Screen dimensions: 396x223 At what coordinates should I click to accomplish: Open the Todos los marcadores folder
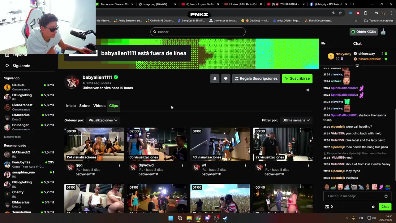379,20
